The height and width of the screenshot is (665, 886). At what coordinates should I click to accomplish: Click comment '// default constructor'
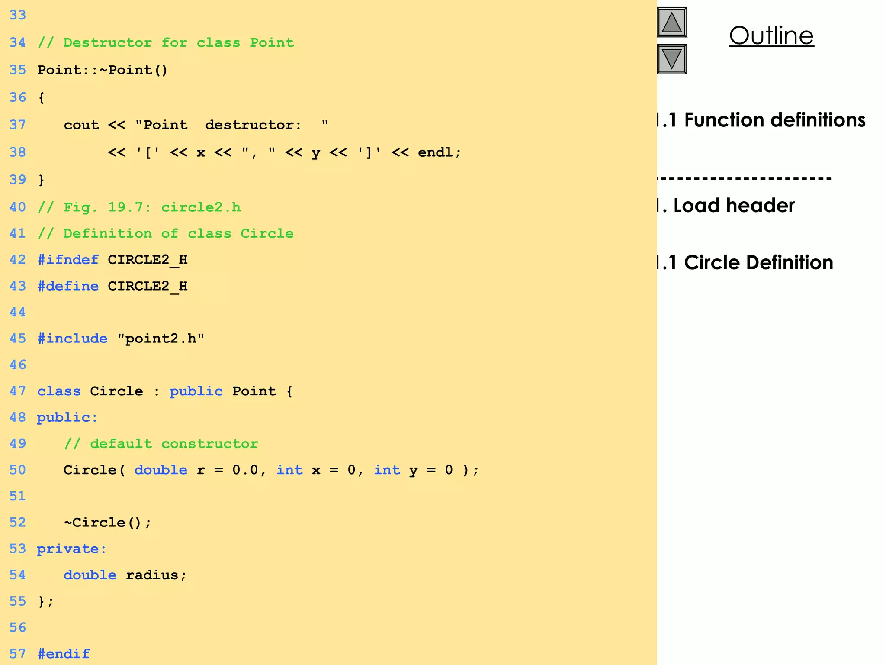[x=161, y=444]
